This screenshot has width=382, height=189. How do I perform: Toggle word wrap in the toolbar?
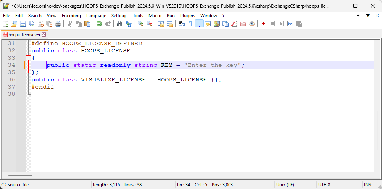tap(181, 24)
